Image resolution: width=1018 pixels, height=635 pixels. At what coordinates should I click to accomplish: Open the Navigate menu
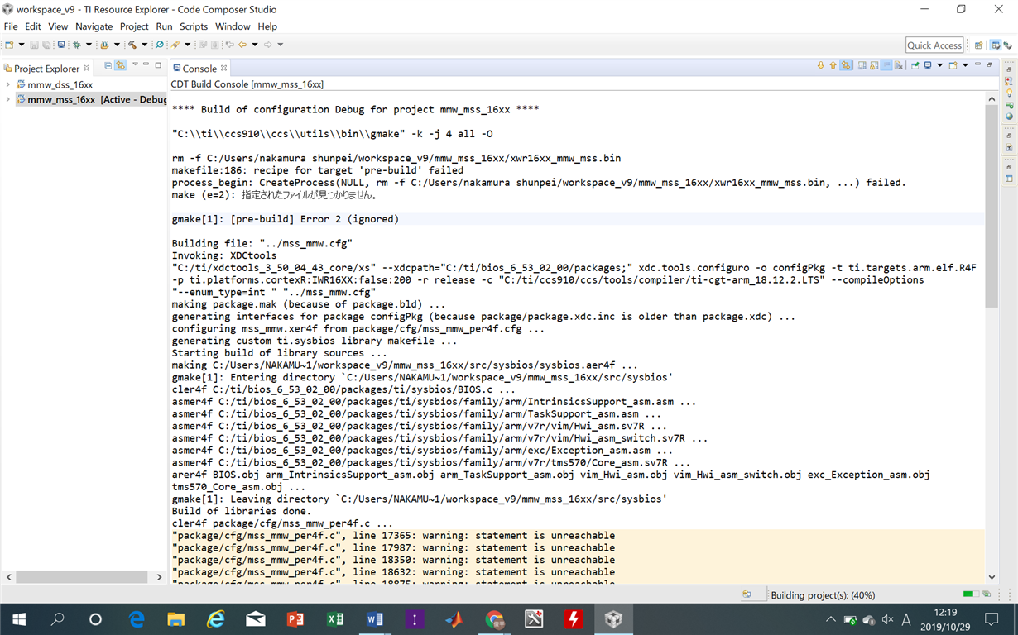(x=94, y=26)
